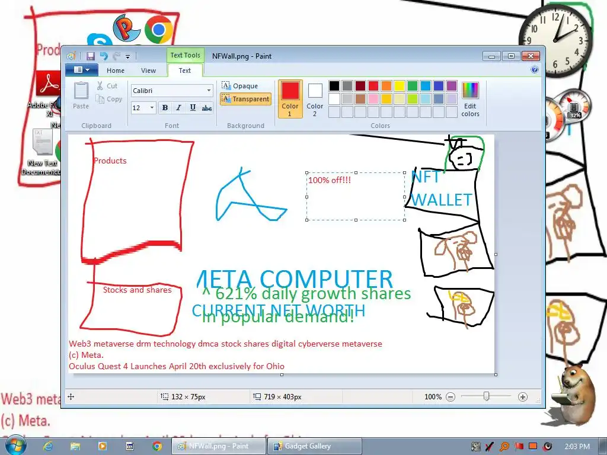The image size is (607, 455).
Task: Click the taskbar clock showing 2:03 PM
Action: pos(577,447)
